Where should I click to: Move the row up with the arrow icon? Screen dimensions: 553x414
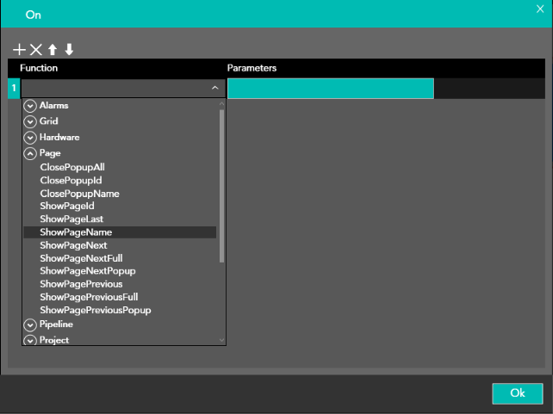53,50
